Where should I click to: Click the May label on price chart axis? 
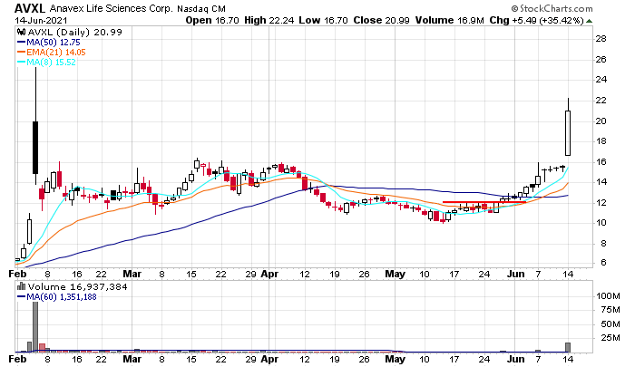pyautogui.click(x=395, y=275)
